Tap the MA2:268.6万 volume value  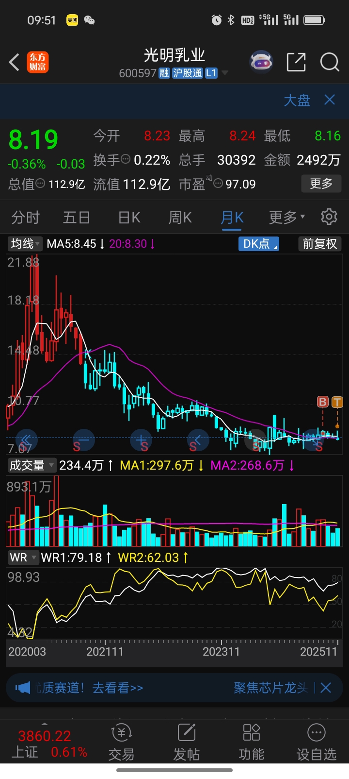tap(253, 465)
